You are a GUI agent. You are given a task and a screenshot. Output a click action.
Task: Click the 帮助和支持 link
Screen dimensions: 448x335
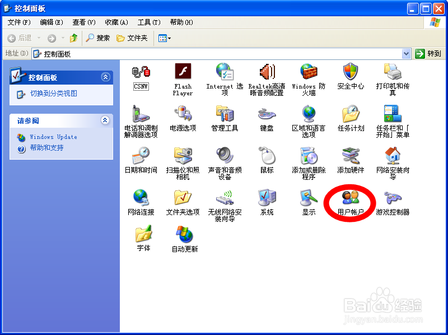pyautogui.click(x=46, y=148)
